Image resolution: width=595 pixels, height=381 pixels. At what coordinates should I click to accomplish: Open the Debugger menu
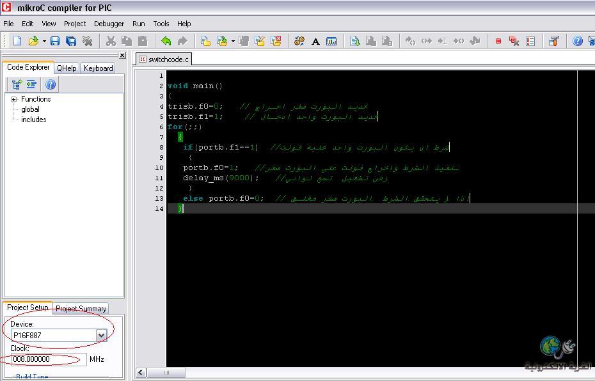[109, 24]
